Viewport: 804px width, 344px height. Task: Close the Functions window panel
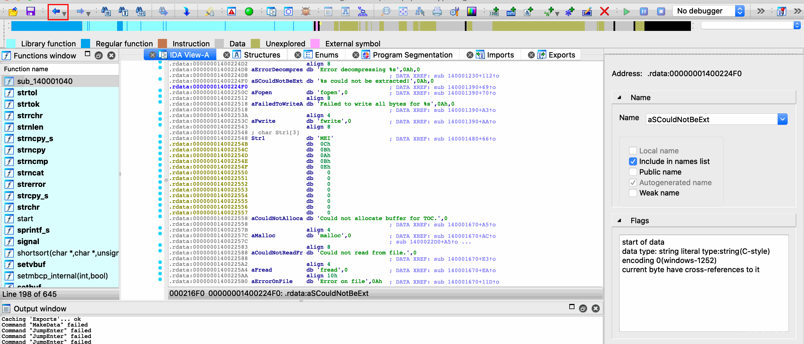tap(111, 56)
